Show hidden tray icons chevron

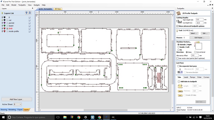[x=187, y=117]
